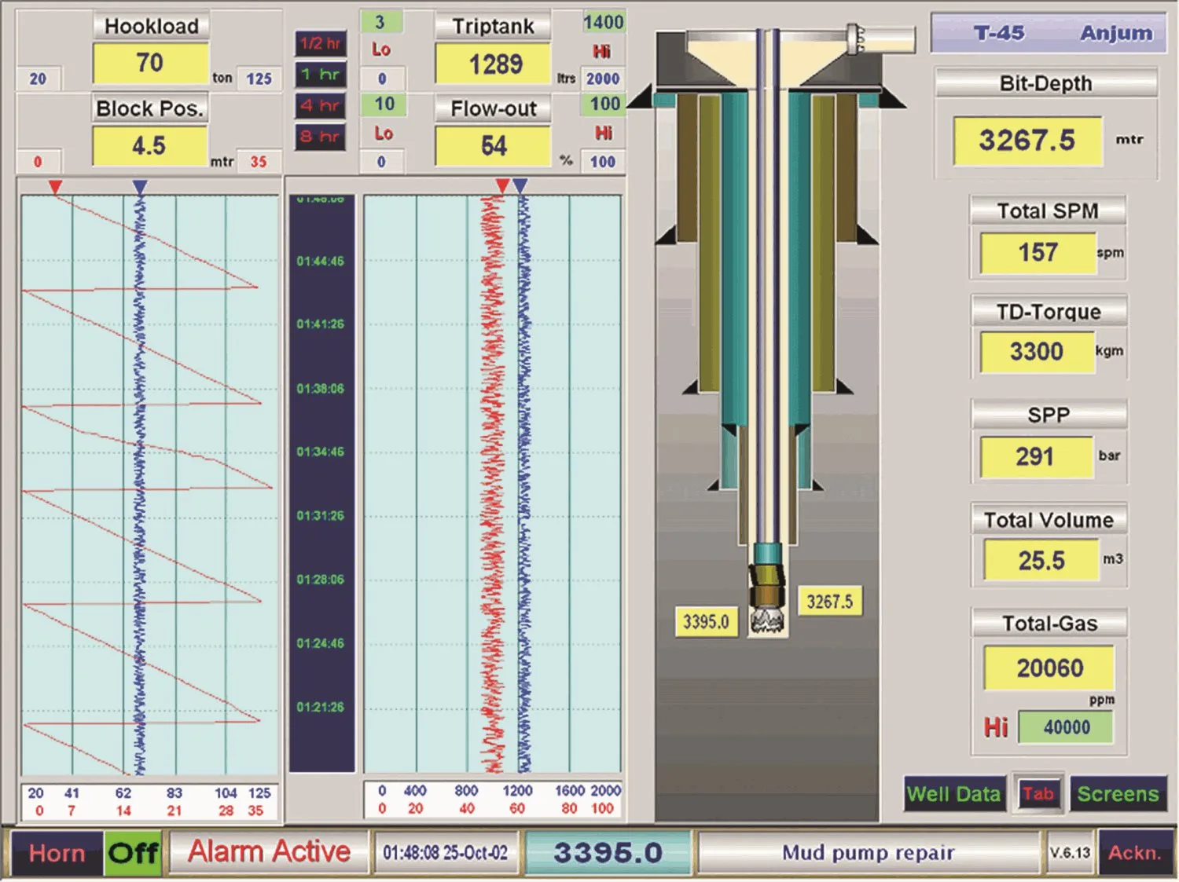Image resolution: width=1179 pixels, height=882 pixels.
Task: Open the Well Data page
Action: [953, 794]
